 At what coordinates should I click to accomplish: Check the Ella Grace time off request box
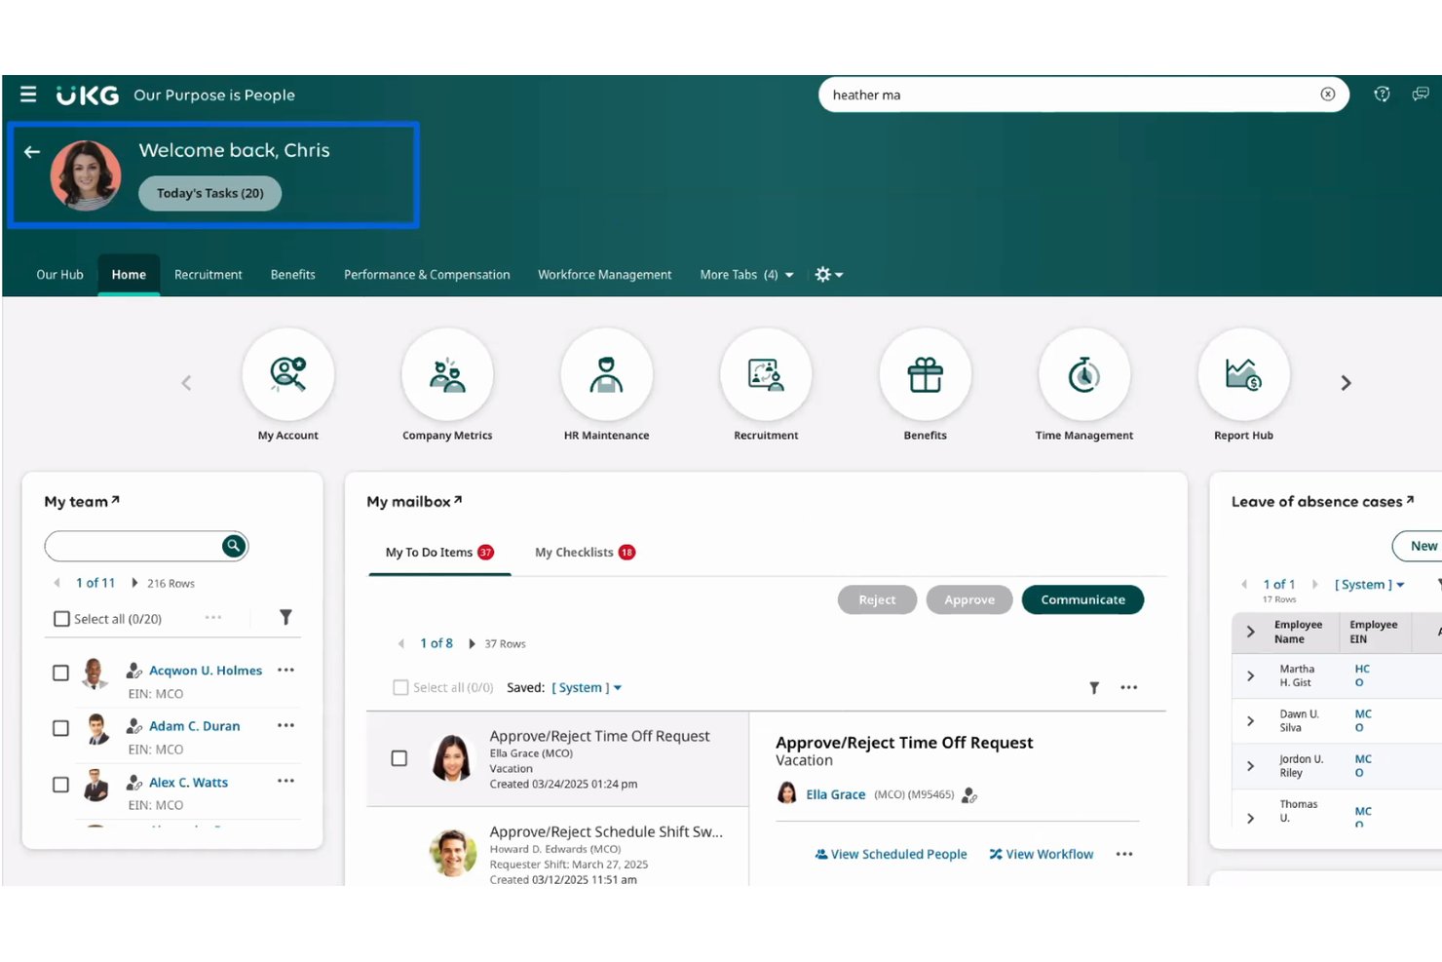(x=398, y=758)
